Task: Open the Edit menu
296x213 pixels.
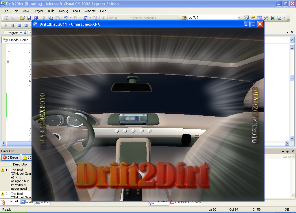Action: point(15,11)
